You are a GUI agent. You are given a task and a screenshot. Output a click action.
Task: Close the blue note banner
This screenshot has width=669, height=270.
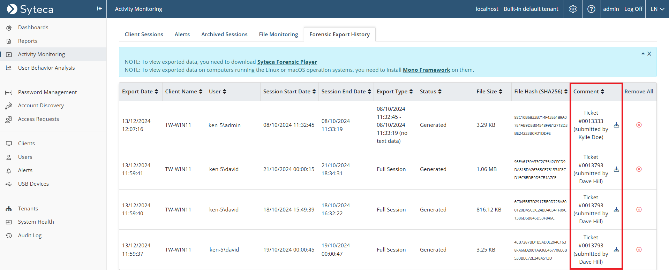(x=649, y=54)
